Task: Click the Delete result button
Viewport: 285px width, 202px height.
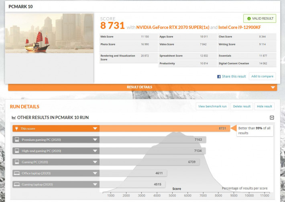Action: (242, 106)
